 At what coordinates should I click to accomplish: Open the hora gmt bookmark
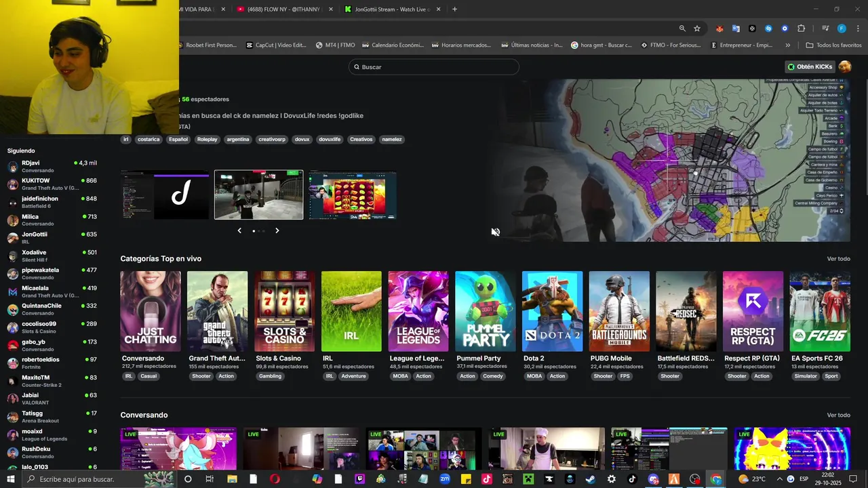(x=601, y=45)
